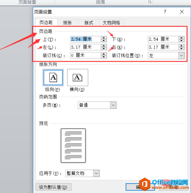Switch to the 页边距 tab
This screenshot has width=191, height=193.
[x=46, y=23]
